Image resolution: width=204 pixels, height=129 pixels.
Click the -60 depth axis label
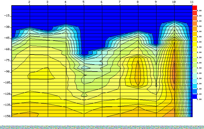tap(8, 49)
